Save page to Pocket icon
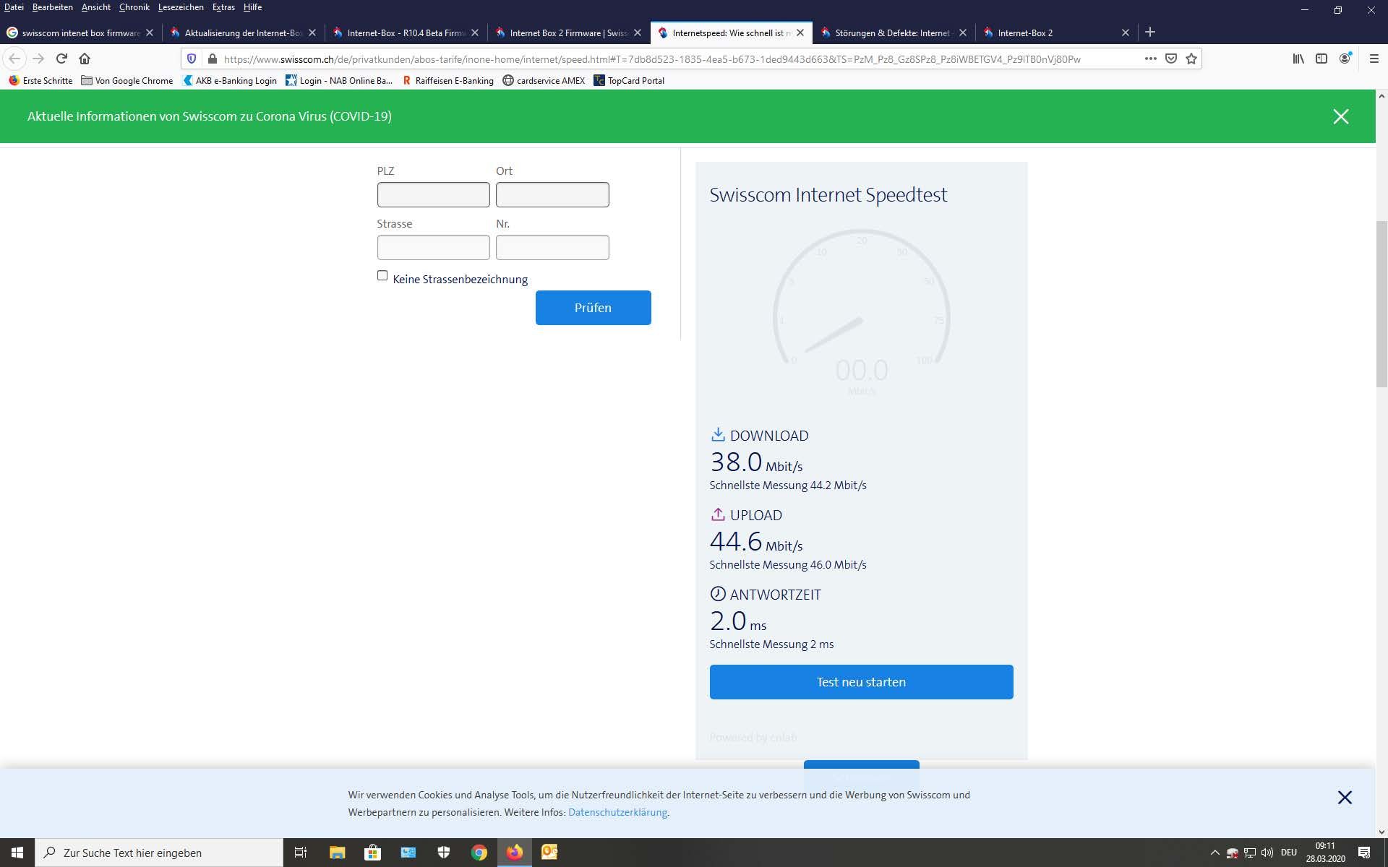The width and height of the screenshot is (1388, 867). click(x=1171, y=59)
